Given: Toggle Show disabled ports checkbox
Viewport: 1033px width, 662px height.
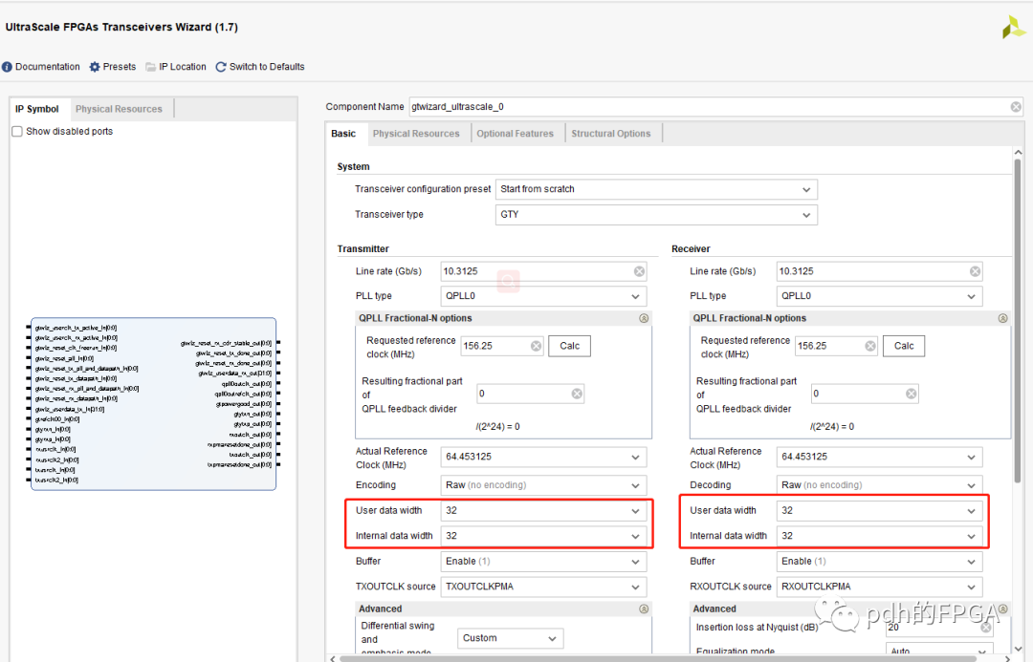Looking at the screenshot, I should [17, 132].
